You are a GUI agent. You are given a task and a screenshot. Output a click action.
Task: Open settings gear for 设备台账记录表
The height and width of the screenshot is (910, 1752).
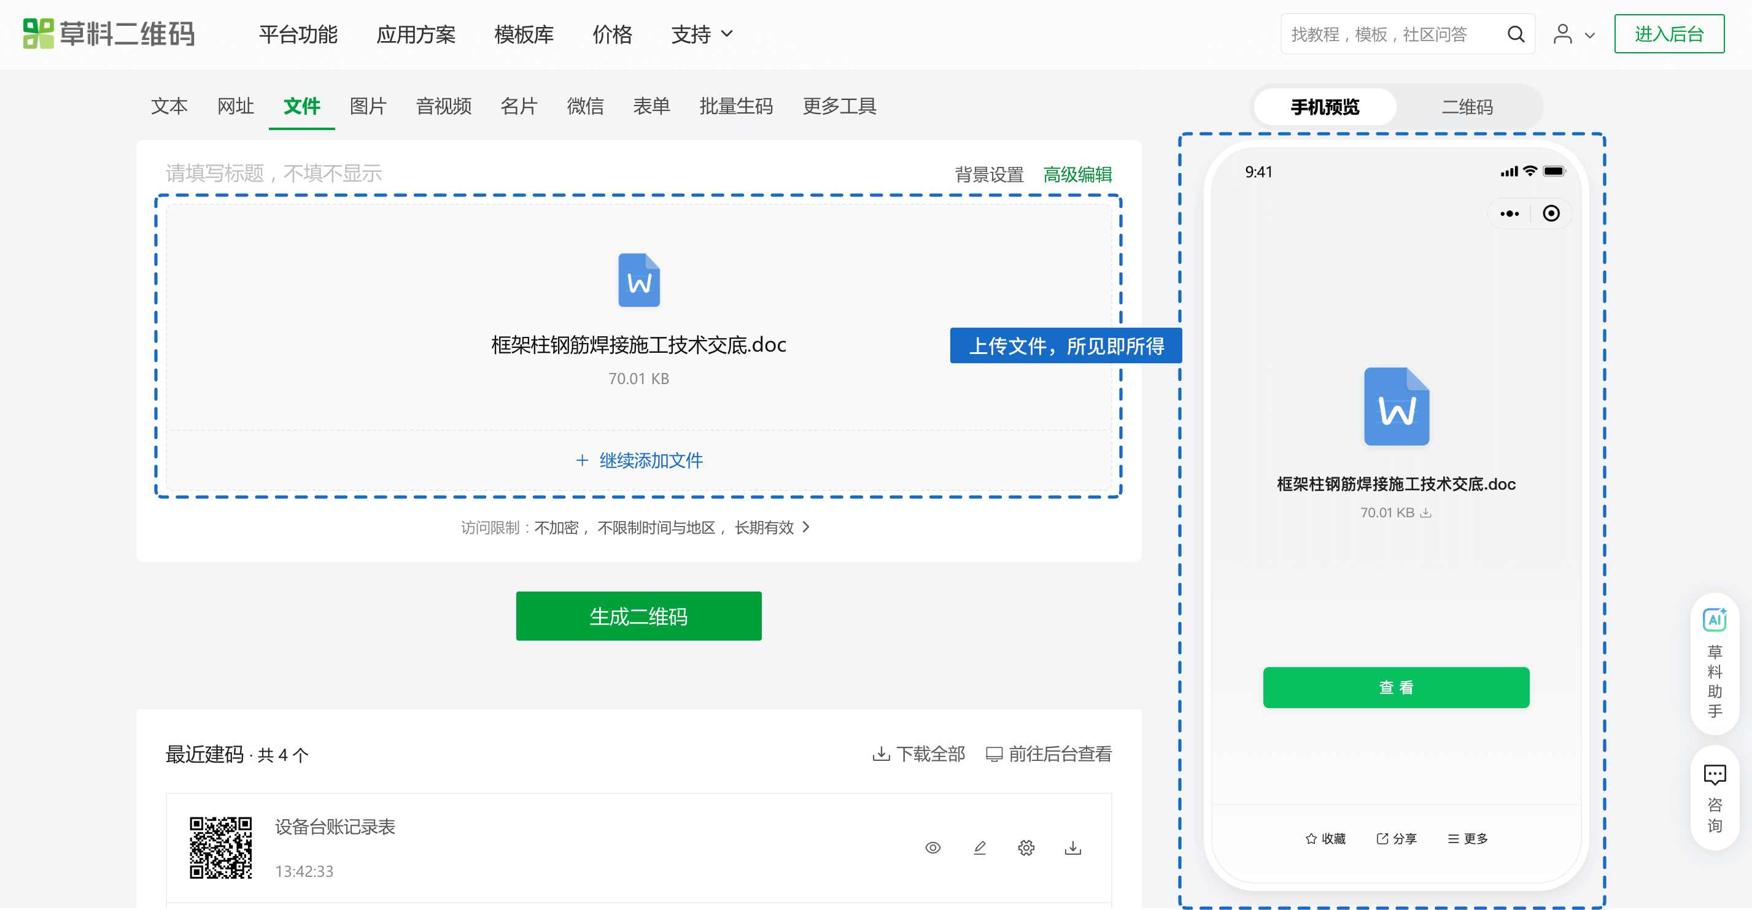[x=1026, y=847]
